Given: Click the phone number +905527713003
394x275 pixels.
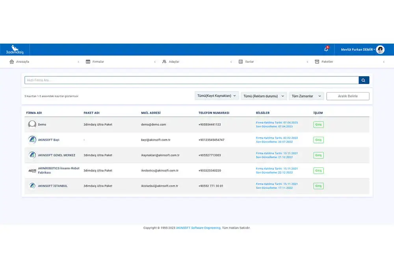Looking at the screenshot, I should click(210, 155).
